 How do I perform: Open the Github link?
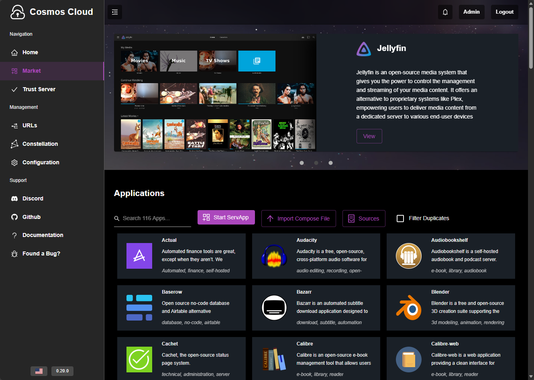[x=52, y=217]
